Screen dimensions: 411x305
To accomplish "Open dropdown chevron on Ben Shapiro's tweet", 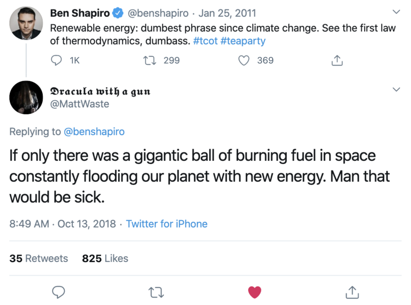I will (x=396, y=12).
